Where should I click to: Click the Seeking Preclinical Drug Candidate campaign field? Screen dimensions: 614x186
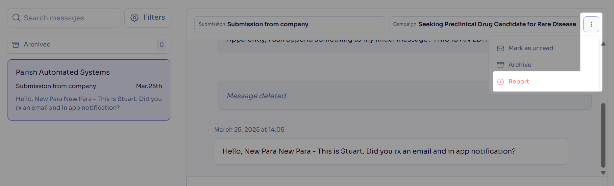coord(484,24)
